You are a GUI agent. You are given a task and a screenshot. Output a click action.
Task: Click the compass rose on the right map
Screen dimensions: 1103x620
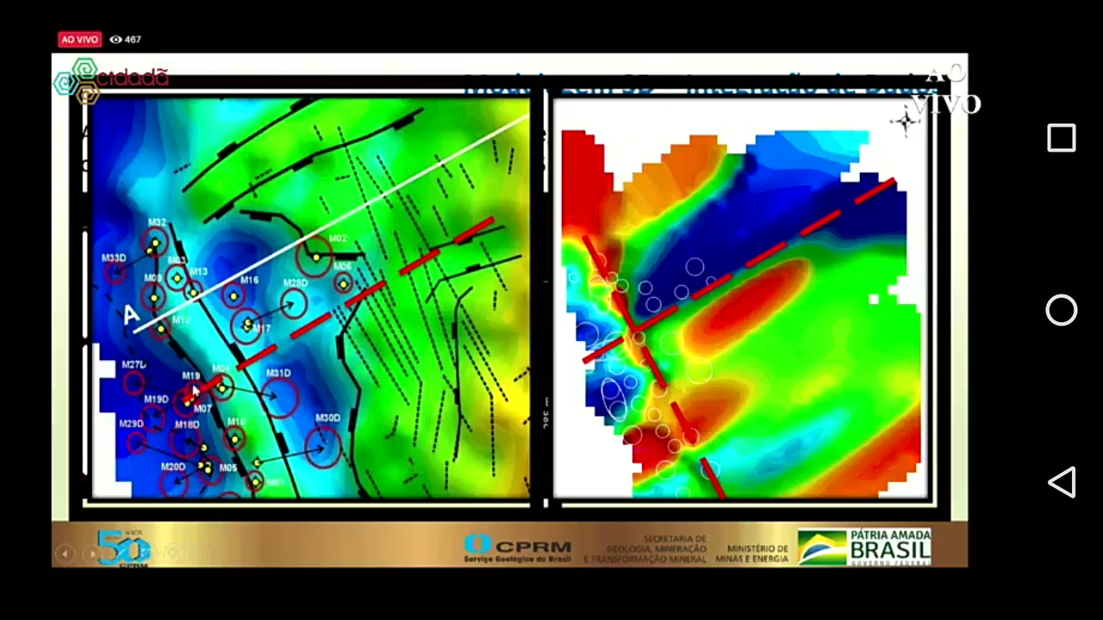(x=905, y=122)
